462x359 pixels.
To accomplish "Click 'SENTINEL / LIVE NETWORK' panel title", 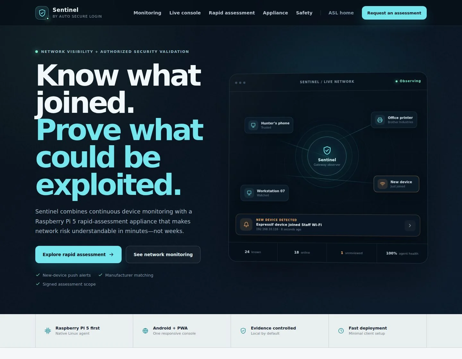I will click(x=327, y=82).
